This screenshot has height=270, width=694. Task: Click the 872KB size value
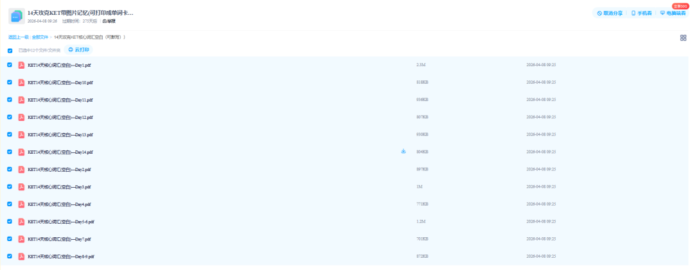point(422,256)
